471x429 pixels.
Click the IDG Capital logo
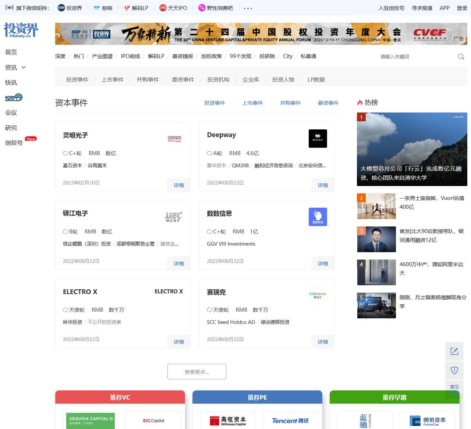(153, 421)
